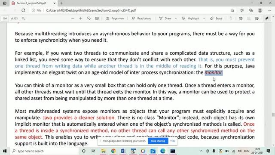Open the Windows Start menu
Screen dimensions: 275x155
(5, 151)
